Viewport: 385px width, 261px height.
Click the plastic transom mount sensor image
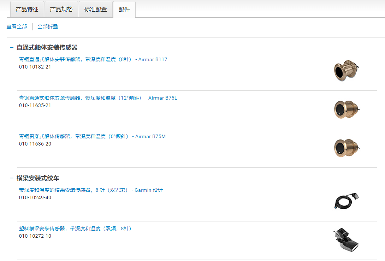point(346,240)
